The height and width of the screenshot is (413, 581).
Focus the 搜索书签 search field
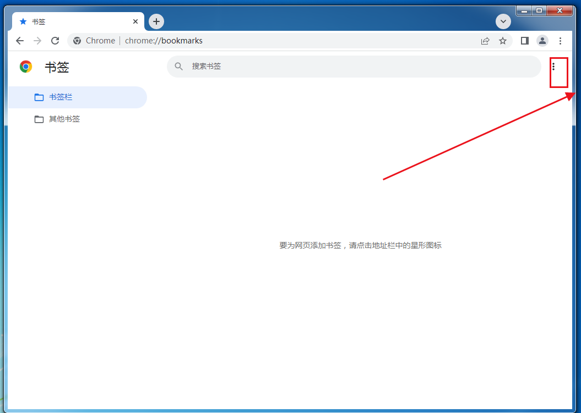(x=354, y=67)
